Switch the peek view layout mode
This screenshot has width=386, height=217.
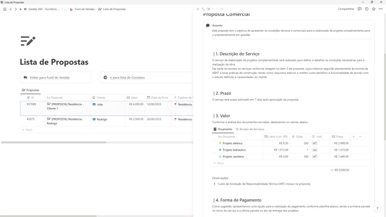click(208, 9)
